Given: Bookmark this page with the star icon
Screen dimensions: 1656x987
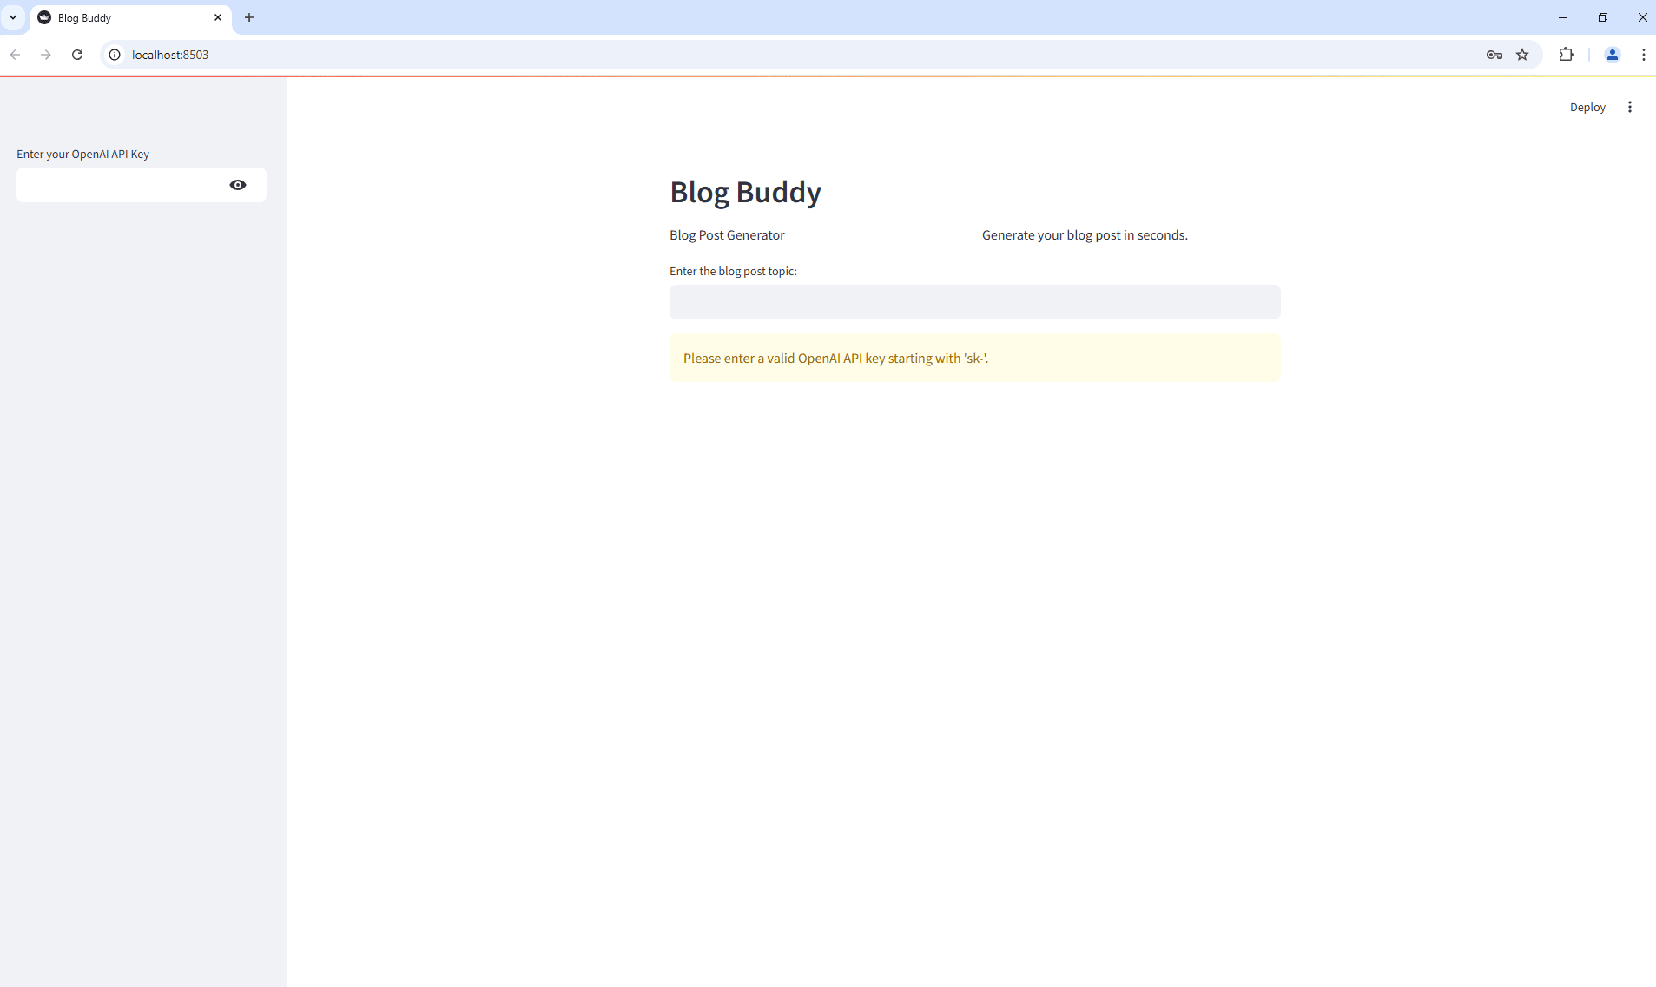Looking at the screenshot, I should [1522, 55].
